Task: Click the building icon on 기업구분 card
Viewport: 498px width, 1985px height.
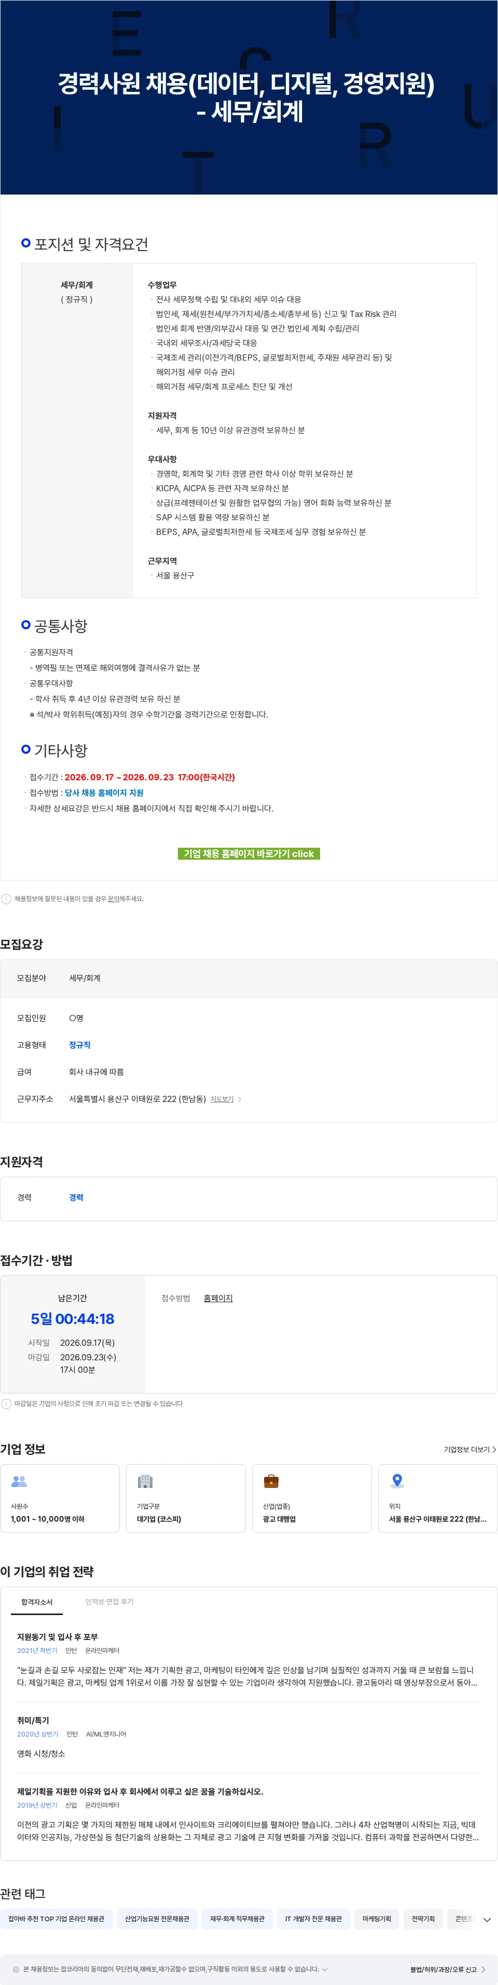Action: coord(145,1481)
